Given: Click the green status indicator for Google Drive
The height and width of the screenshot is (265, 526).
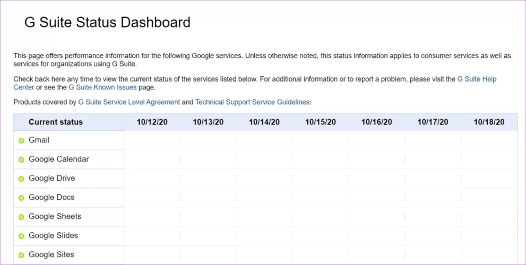Looking at the screenshot, I should tap(21, 179).
